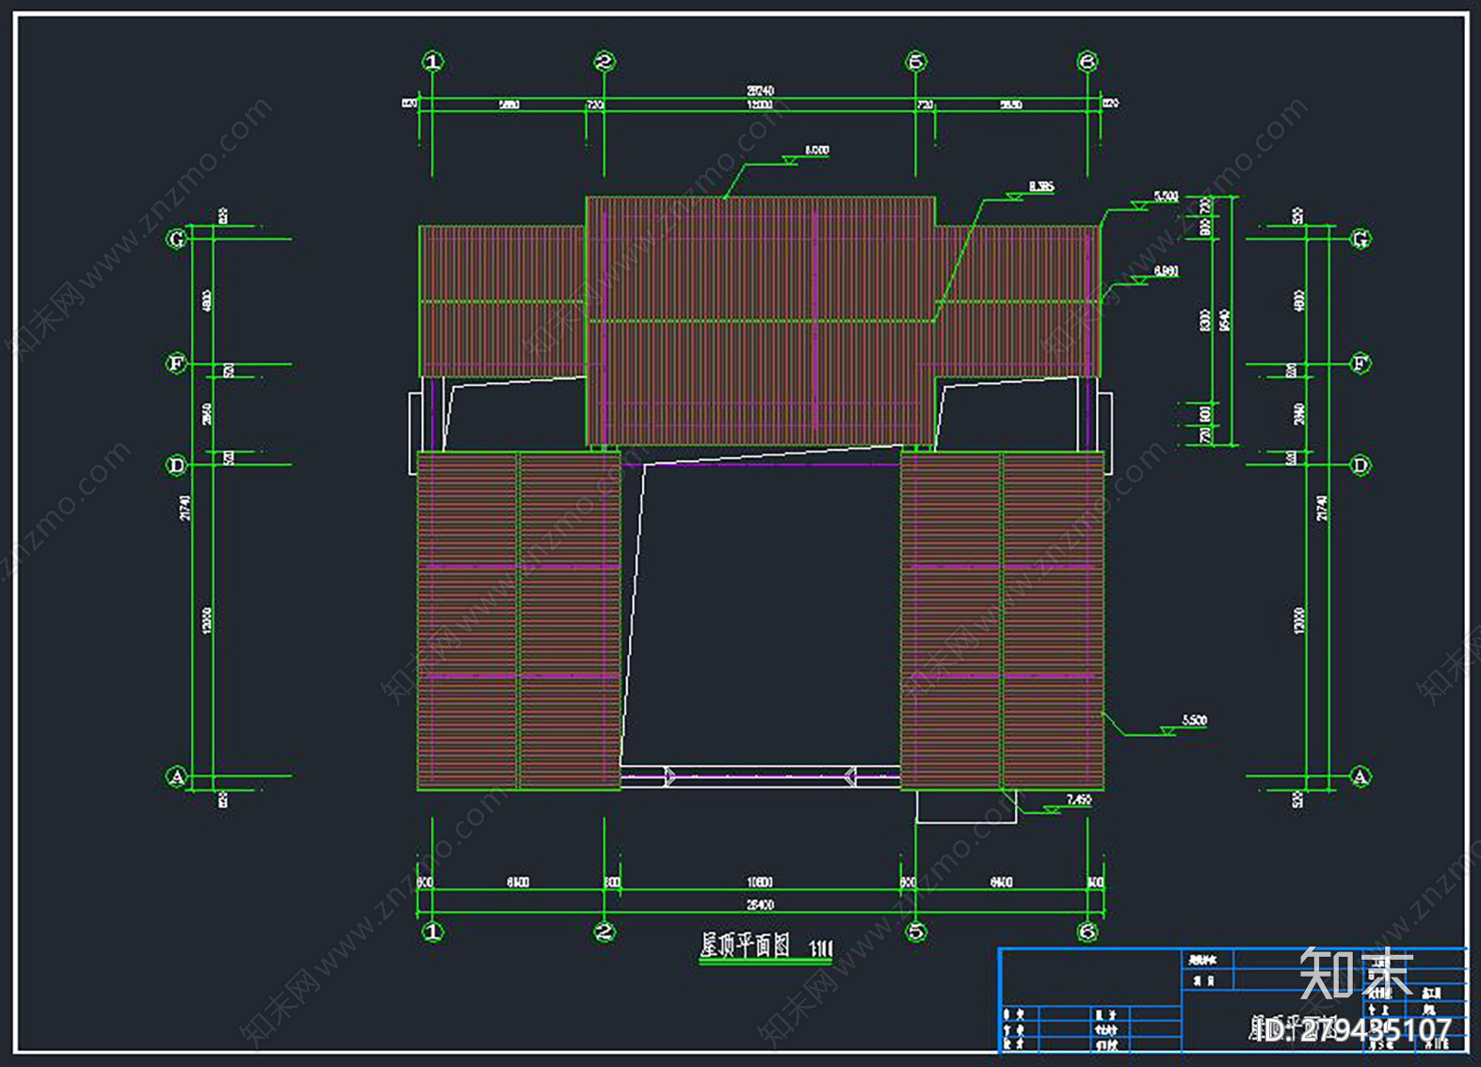
Task: Click the bottom overall dimension 28400
Action: 760,905
